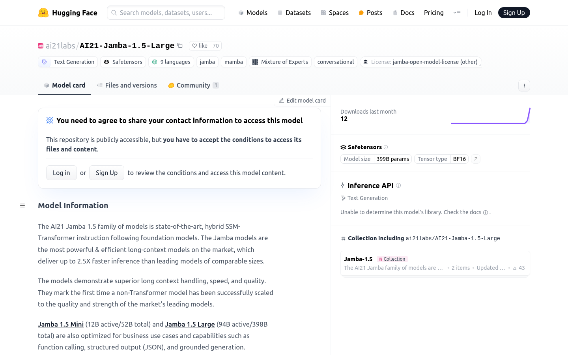Viewport: 568px width, 355px height.
Task: Click the Safetensors tag icon
Action: click(106, 62)
